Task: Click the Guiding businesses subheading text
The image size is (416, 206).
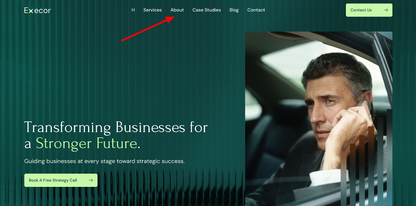Action: tap(104, 161)
